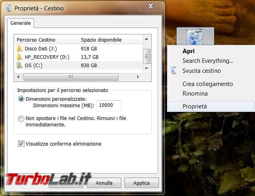Screen dimensions: 255x196
Task: Select the Disco Dati (J:) row
Action: [x=79, y=48]
